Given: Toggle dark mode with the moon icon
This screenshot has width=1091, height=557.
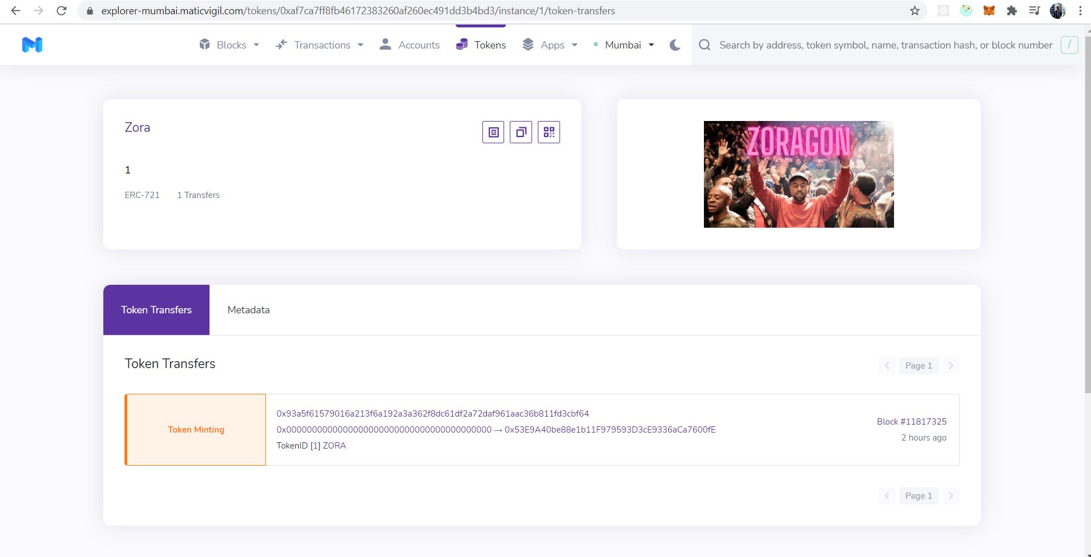Looking at the screenshot, I should [675, 45].
